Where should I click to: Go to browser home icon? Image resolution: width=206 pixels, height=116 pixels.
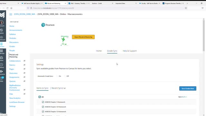pos(12,8)
